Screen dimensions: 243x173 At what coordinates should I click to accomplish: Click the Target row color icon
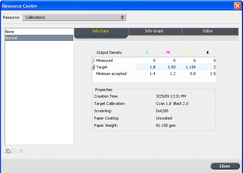coord(94,67)
